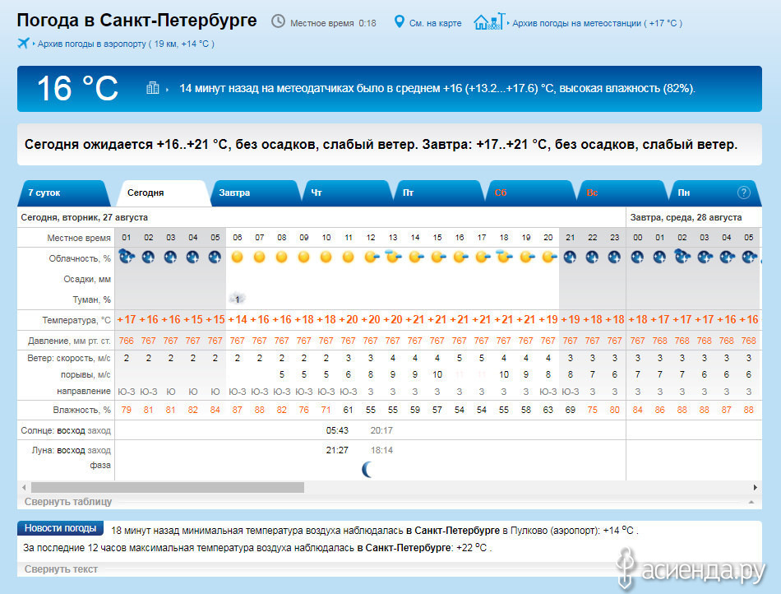The width and height of the screenshot is (781, 594).
Task: Switch to the 7 суток tab
Action: (64, 193)
